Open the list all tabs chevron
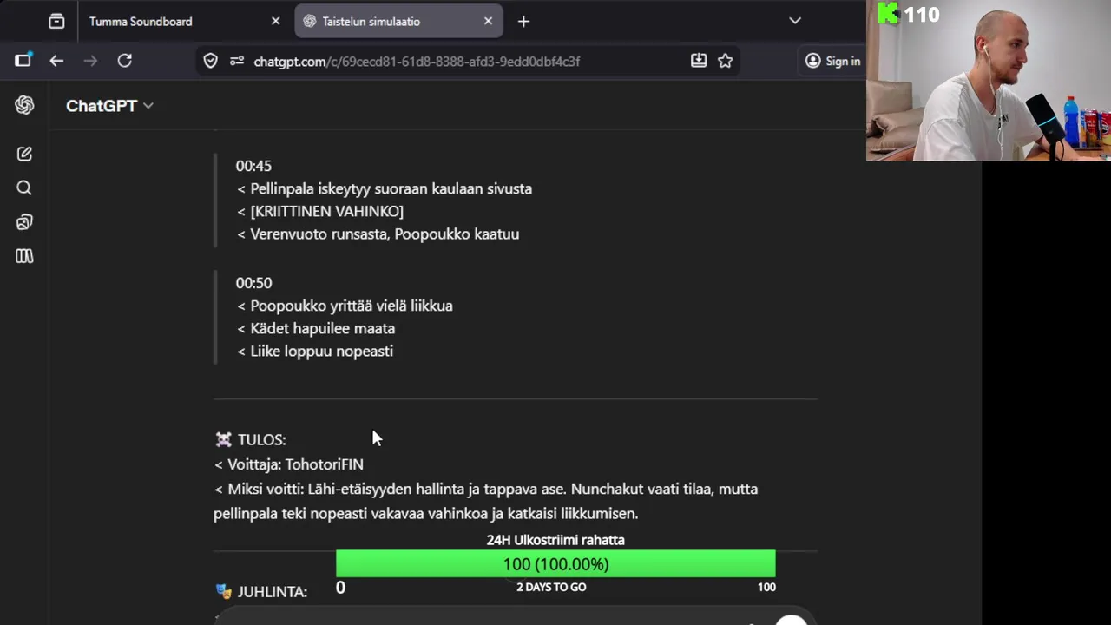This screenshot has height=625, width=1111. tap(795, 21)
